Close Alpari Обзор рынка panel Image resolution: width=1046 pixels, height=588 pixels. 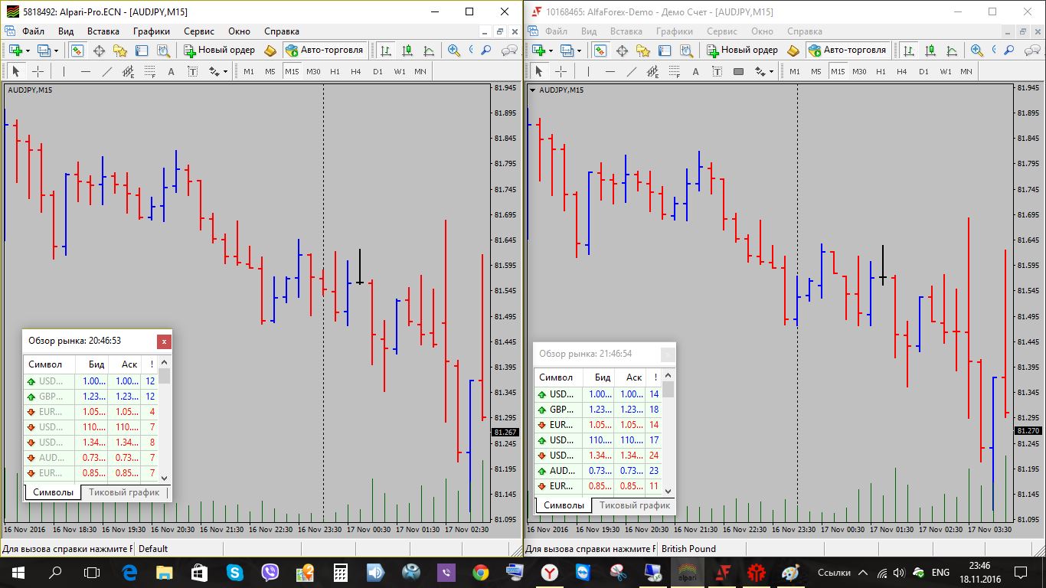pos(164,341)
